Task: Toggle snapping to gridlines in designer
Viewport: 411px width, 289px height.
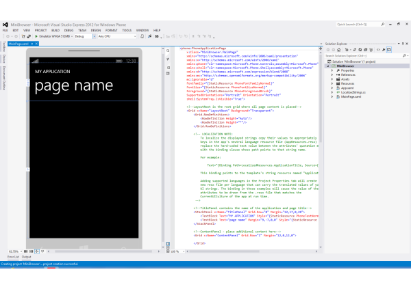Action: [32, 251]
